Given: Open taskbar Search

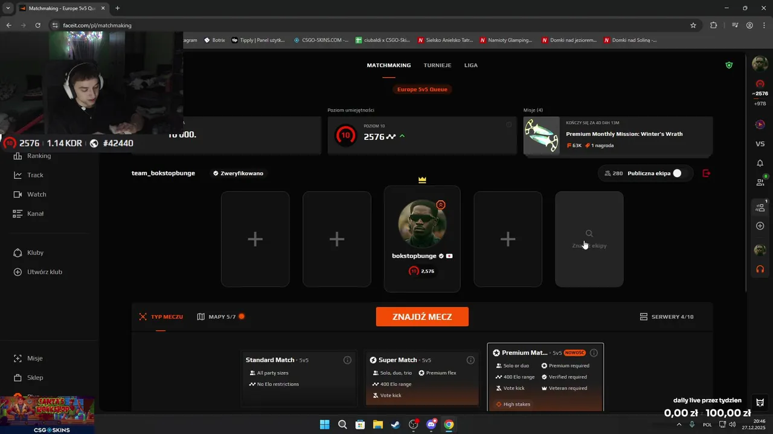Looking at the screenshot, I should pos(342,424).
